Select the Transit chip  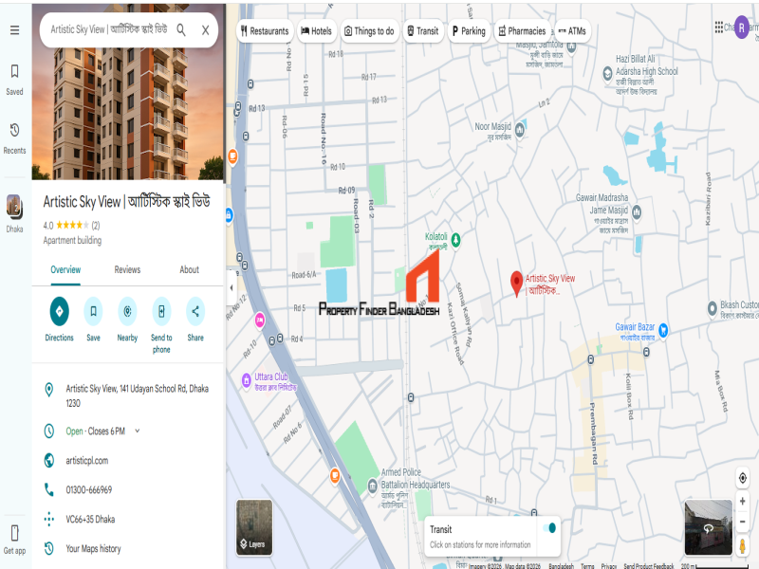pos(423,31)
